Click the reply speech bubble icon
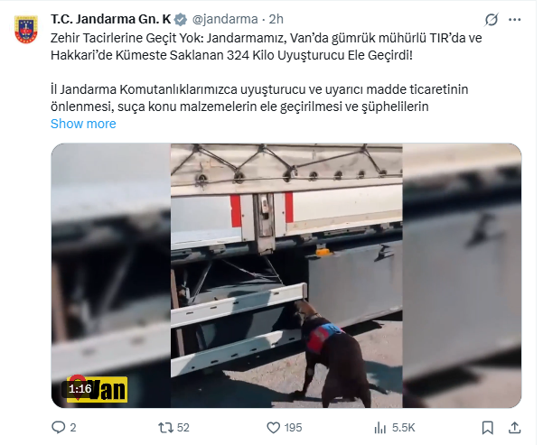This screenshot has height=445, width=543. pyautogui.click(x=58, y=428)
